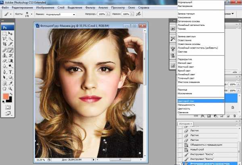Select the Dodge tool
Screen dimensions: 242x165
10,66
